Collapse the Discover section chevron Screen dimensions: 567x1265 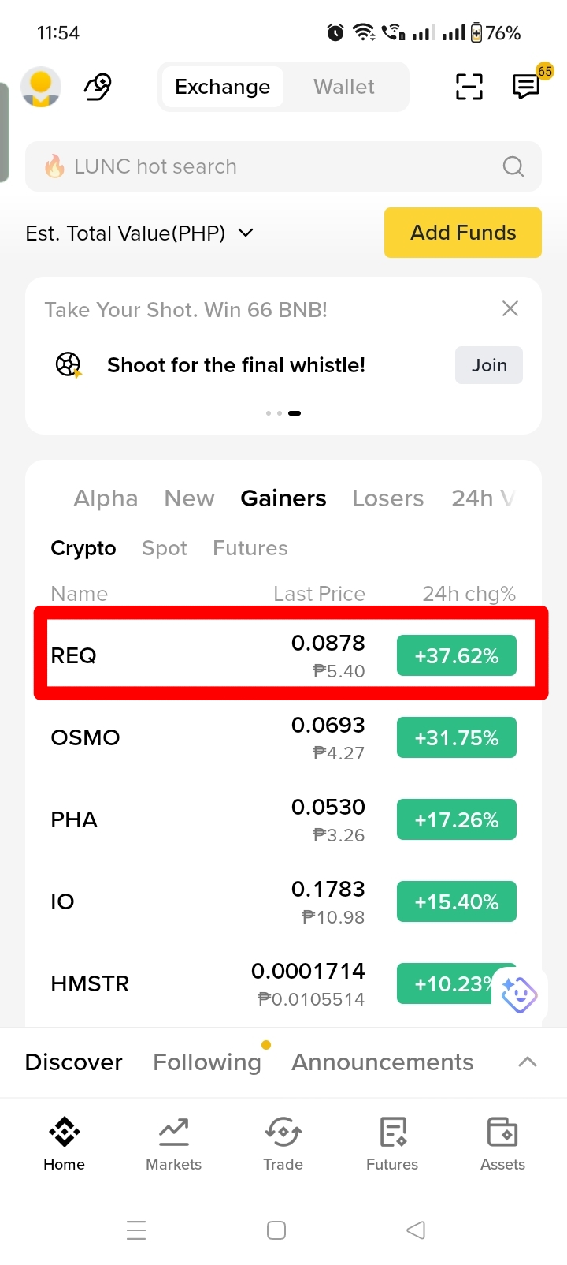(x=528, y=1062)
